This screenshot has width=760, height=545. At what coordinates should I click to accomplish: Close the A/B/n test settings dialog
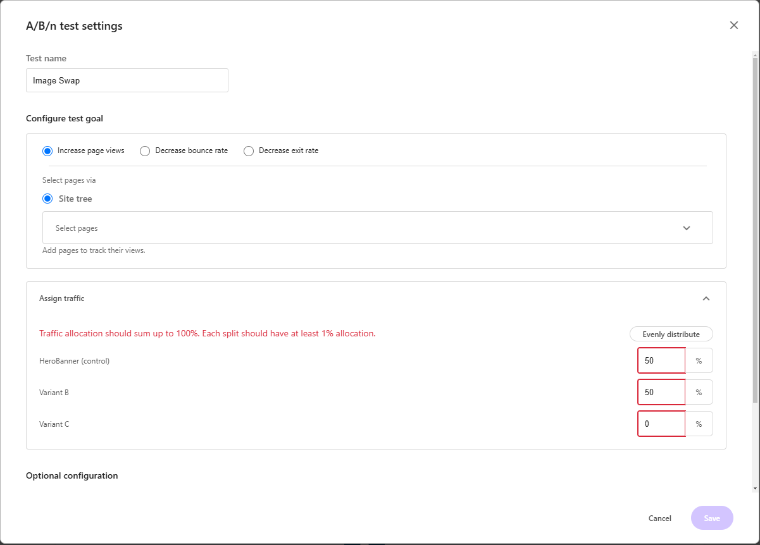pyautogui.click(x=734, y=25)
